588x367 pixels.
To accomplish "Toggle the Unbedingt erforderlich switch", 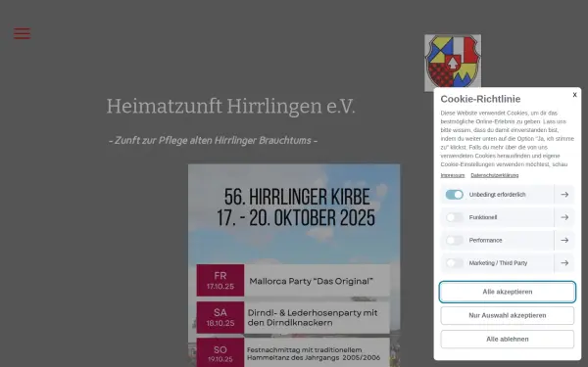I will point(454,195).
